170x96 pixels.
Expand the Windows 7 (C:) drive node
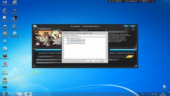[66, 38]
